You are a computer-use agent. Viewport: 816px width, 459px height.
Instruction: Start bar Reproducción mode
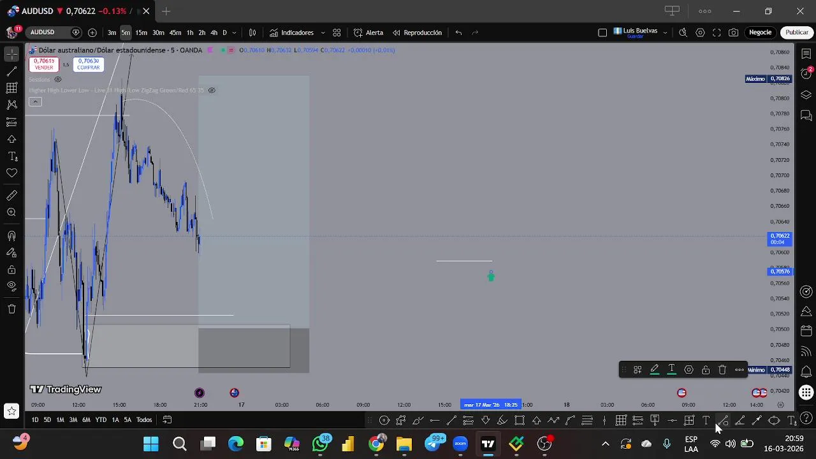point(417,33)
